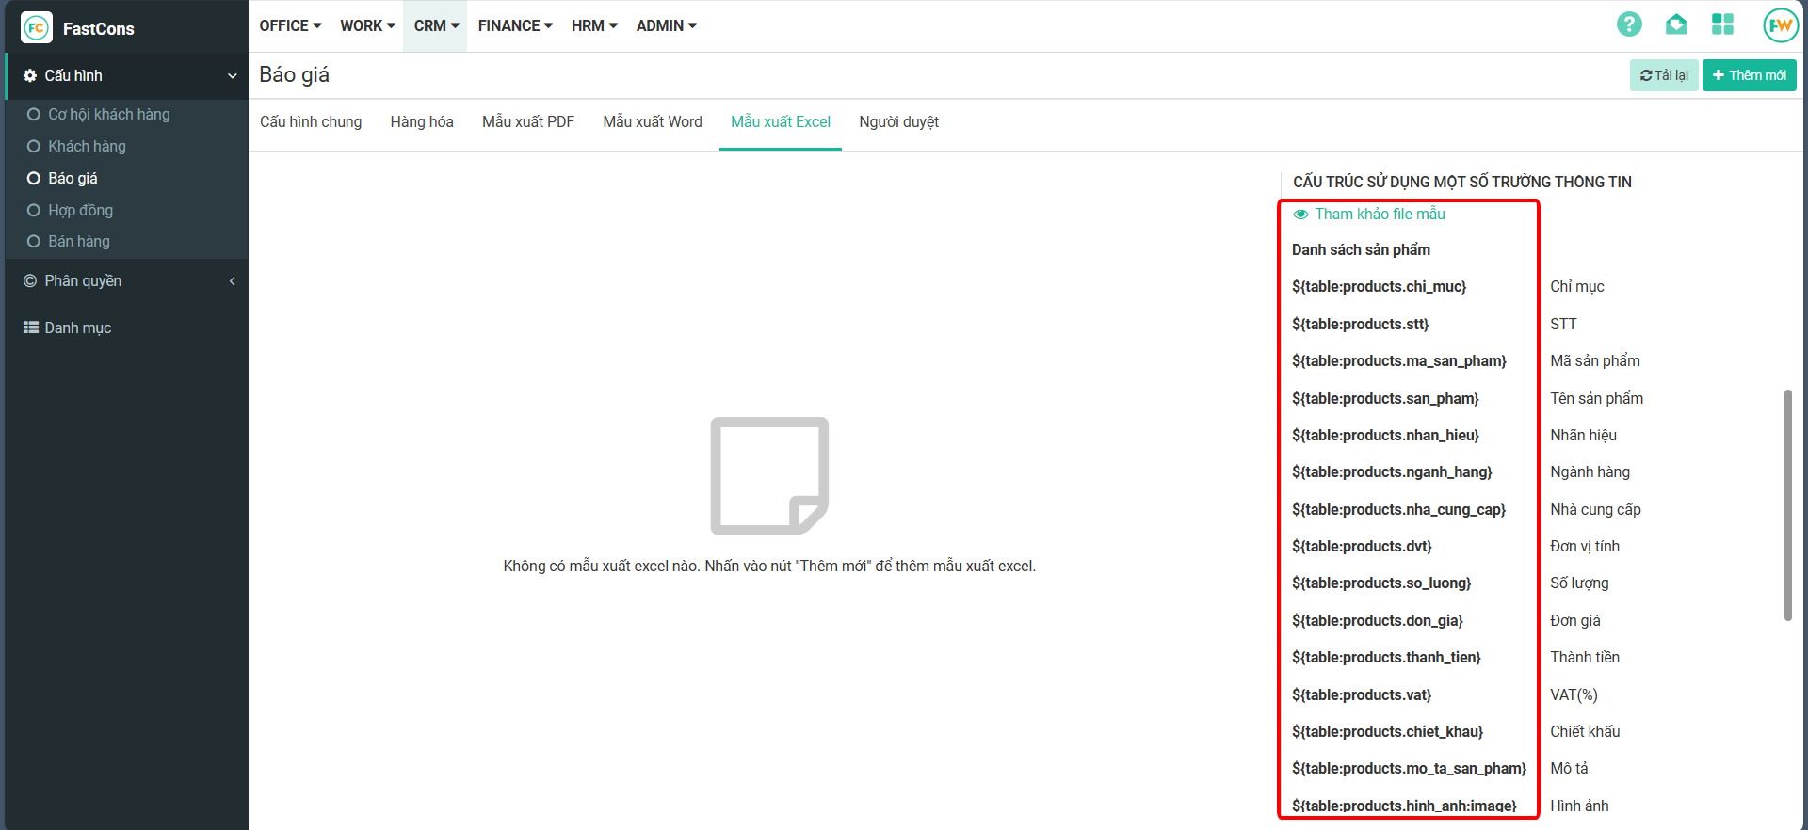1808x830 pixels.
Task: Click the Phân quyền copyright icon
Action: pos(30,280)
